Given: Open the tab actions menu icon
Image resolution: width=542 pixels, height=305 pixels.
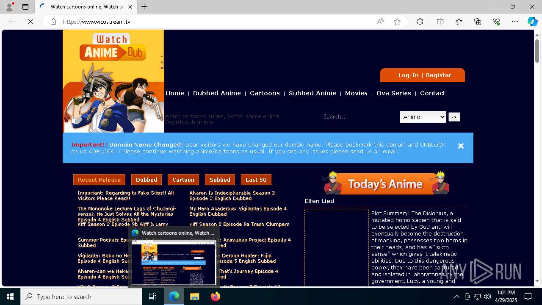Looking at the screenshot, I should coord(25,7).
